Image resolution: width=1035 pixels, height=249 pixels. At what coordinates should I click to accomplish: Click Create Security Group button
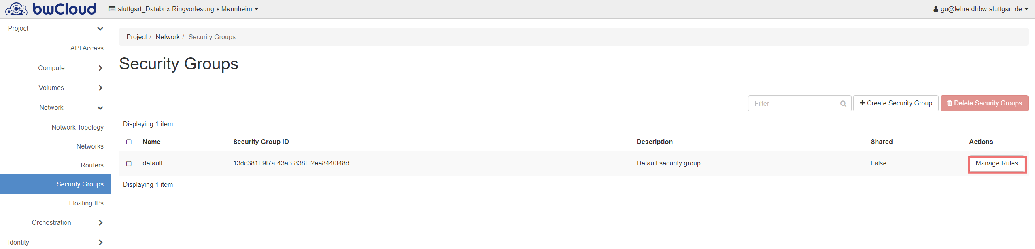point(895,103)
